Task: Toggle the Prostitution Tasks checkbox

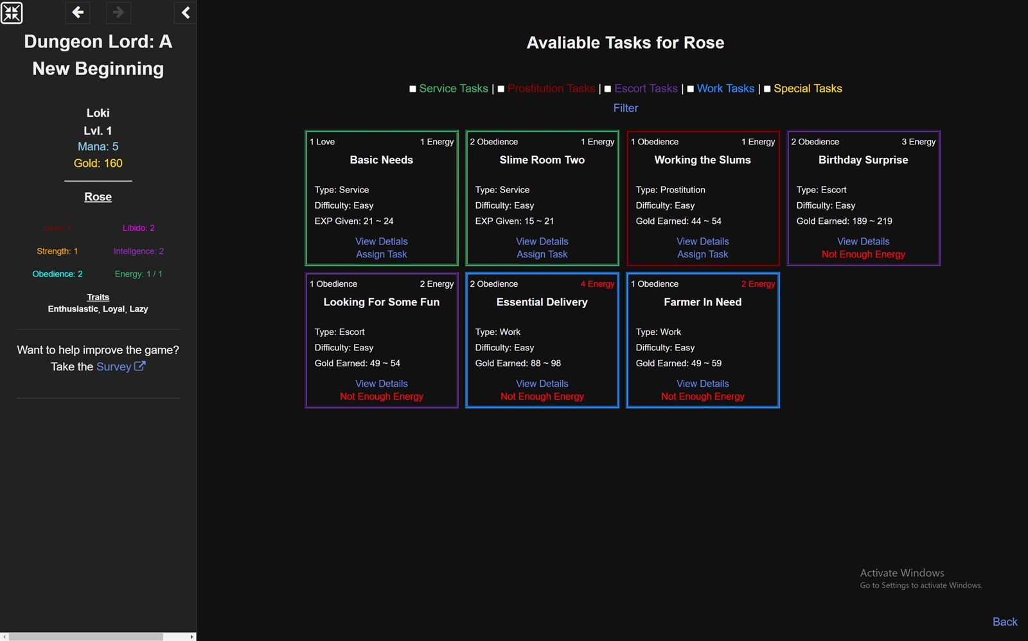Action: (x=501, y=89)
